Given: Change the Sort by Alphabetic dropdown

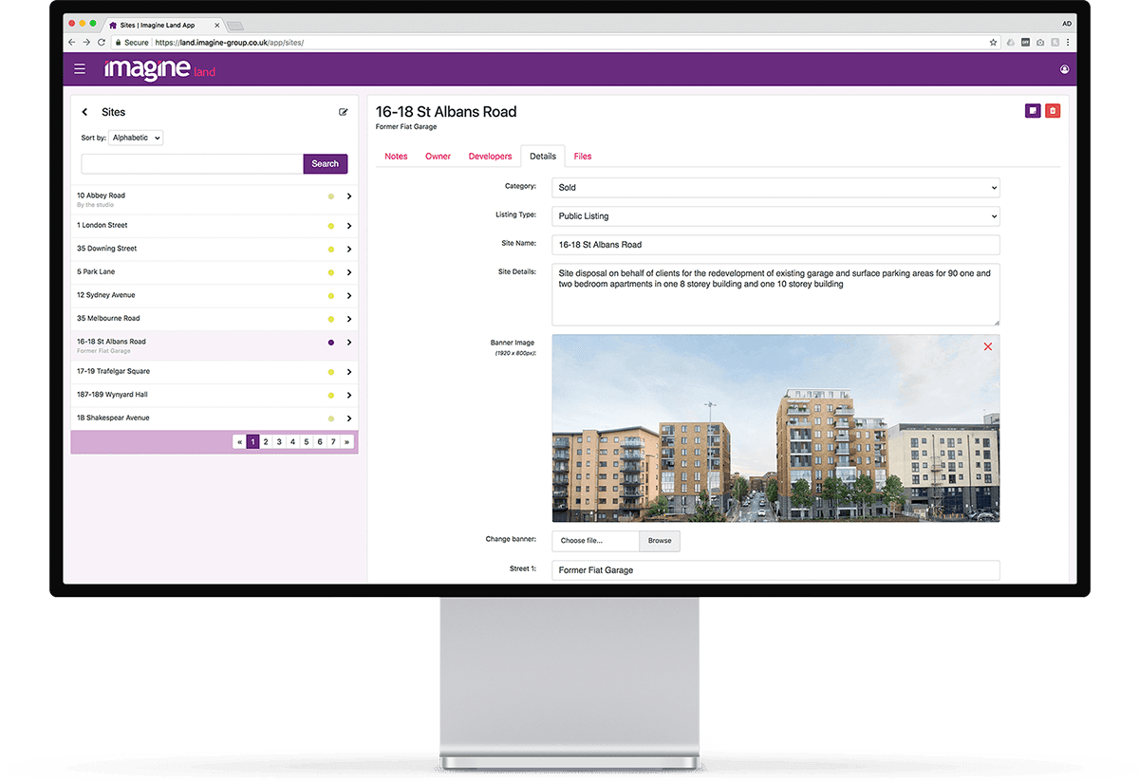Looking at the screenshot, I should [135, 137].
